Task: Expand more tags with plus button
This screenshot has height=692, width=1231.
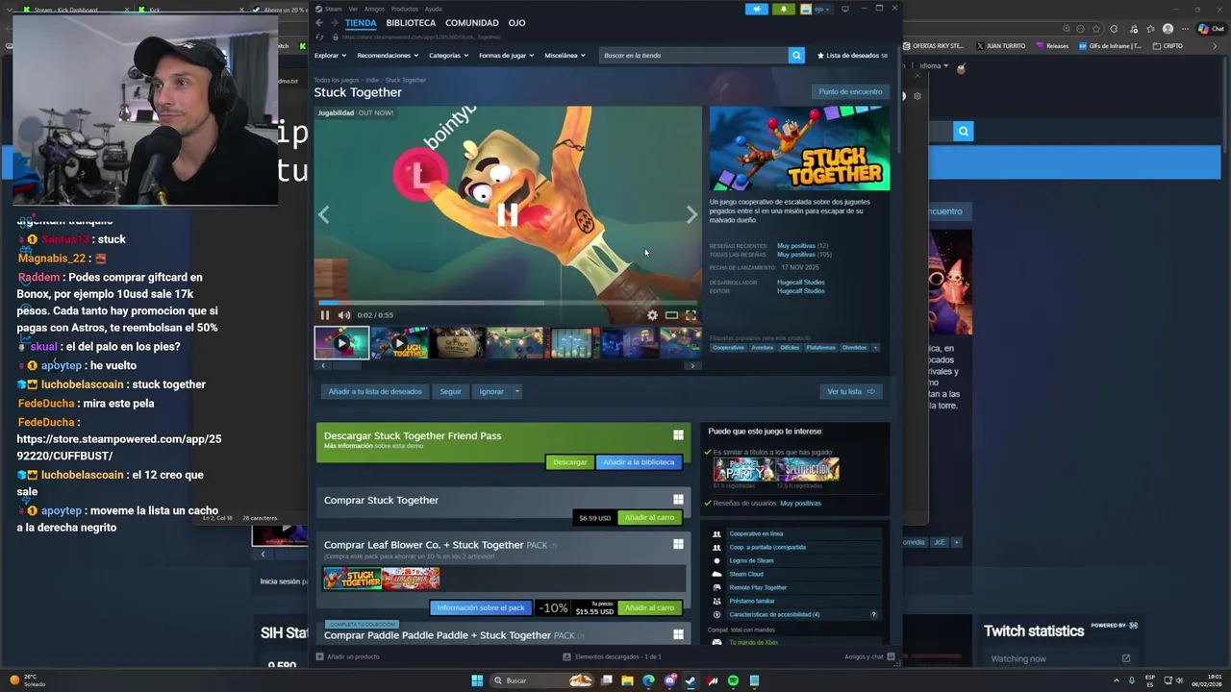Action: tap(874, 348)
